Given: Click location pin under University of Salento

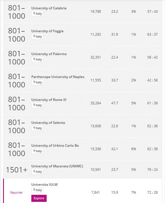Looking at the screenshot, I should [34, 128].
